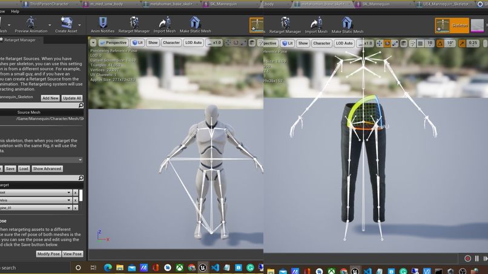Open Character menu in right viewport
488x274 pixels.
[321, 43]
